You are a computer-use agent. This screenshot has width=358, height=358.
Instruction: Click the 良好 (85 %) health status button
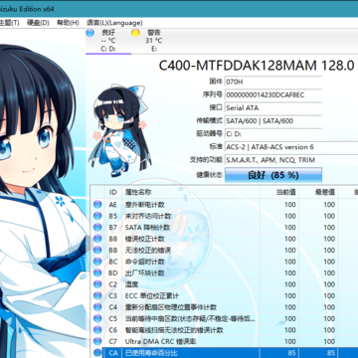(273, 175)
